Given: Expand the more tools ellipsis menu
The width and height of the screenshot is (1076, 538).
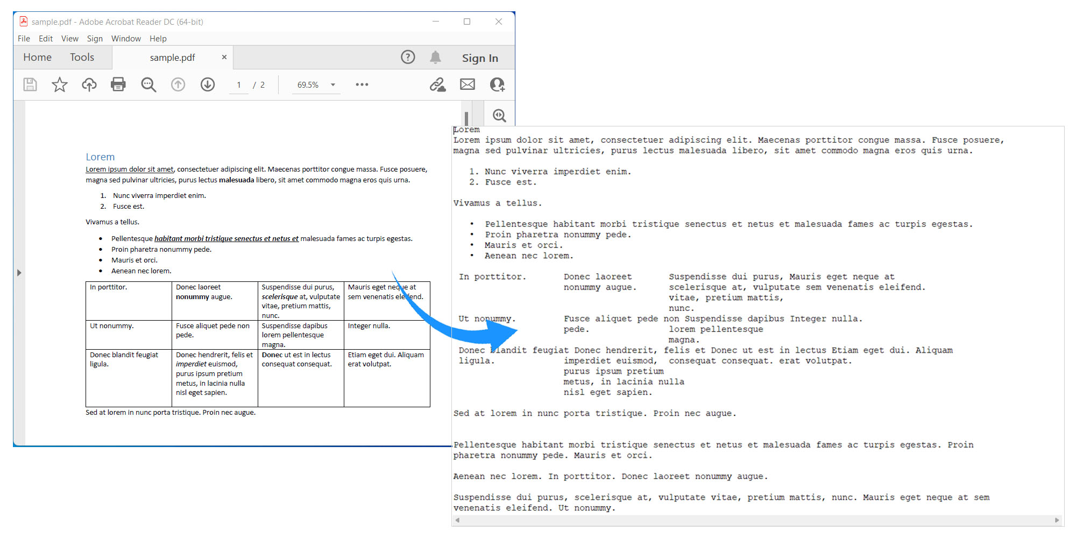Looking at the screenshot, I should [362, 84].
